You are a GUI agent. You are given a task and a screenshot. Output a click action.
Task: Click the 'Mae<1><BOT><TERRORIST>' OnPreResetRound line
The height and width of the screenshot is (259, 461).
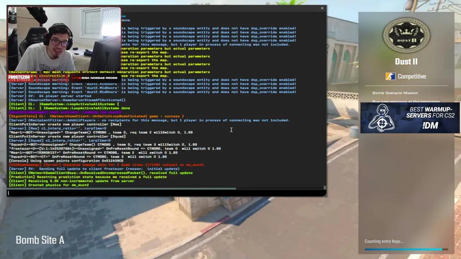coord(93,153)
